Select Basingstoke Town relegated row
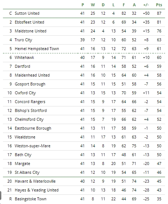Image resolution: width=168 pixels, height=204 pixels. point(84,199)
